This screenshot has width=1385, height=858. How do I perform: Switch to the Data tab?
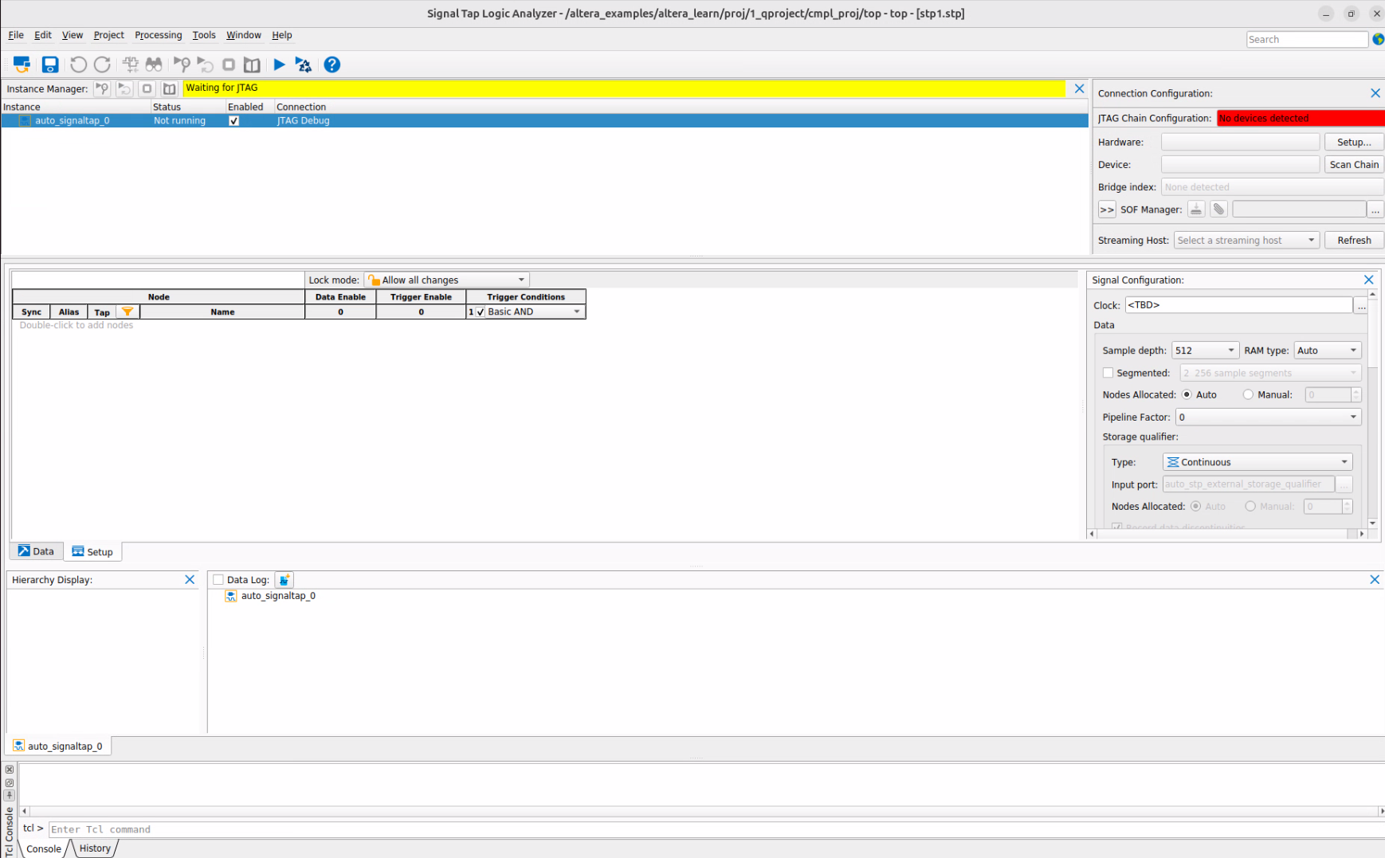click(x=36, y=551)
